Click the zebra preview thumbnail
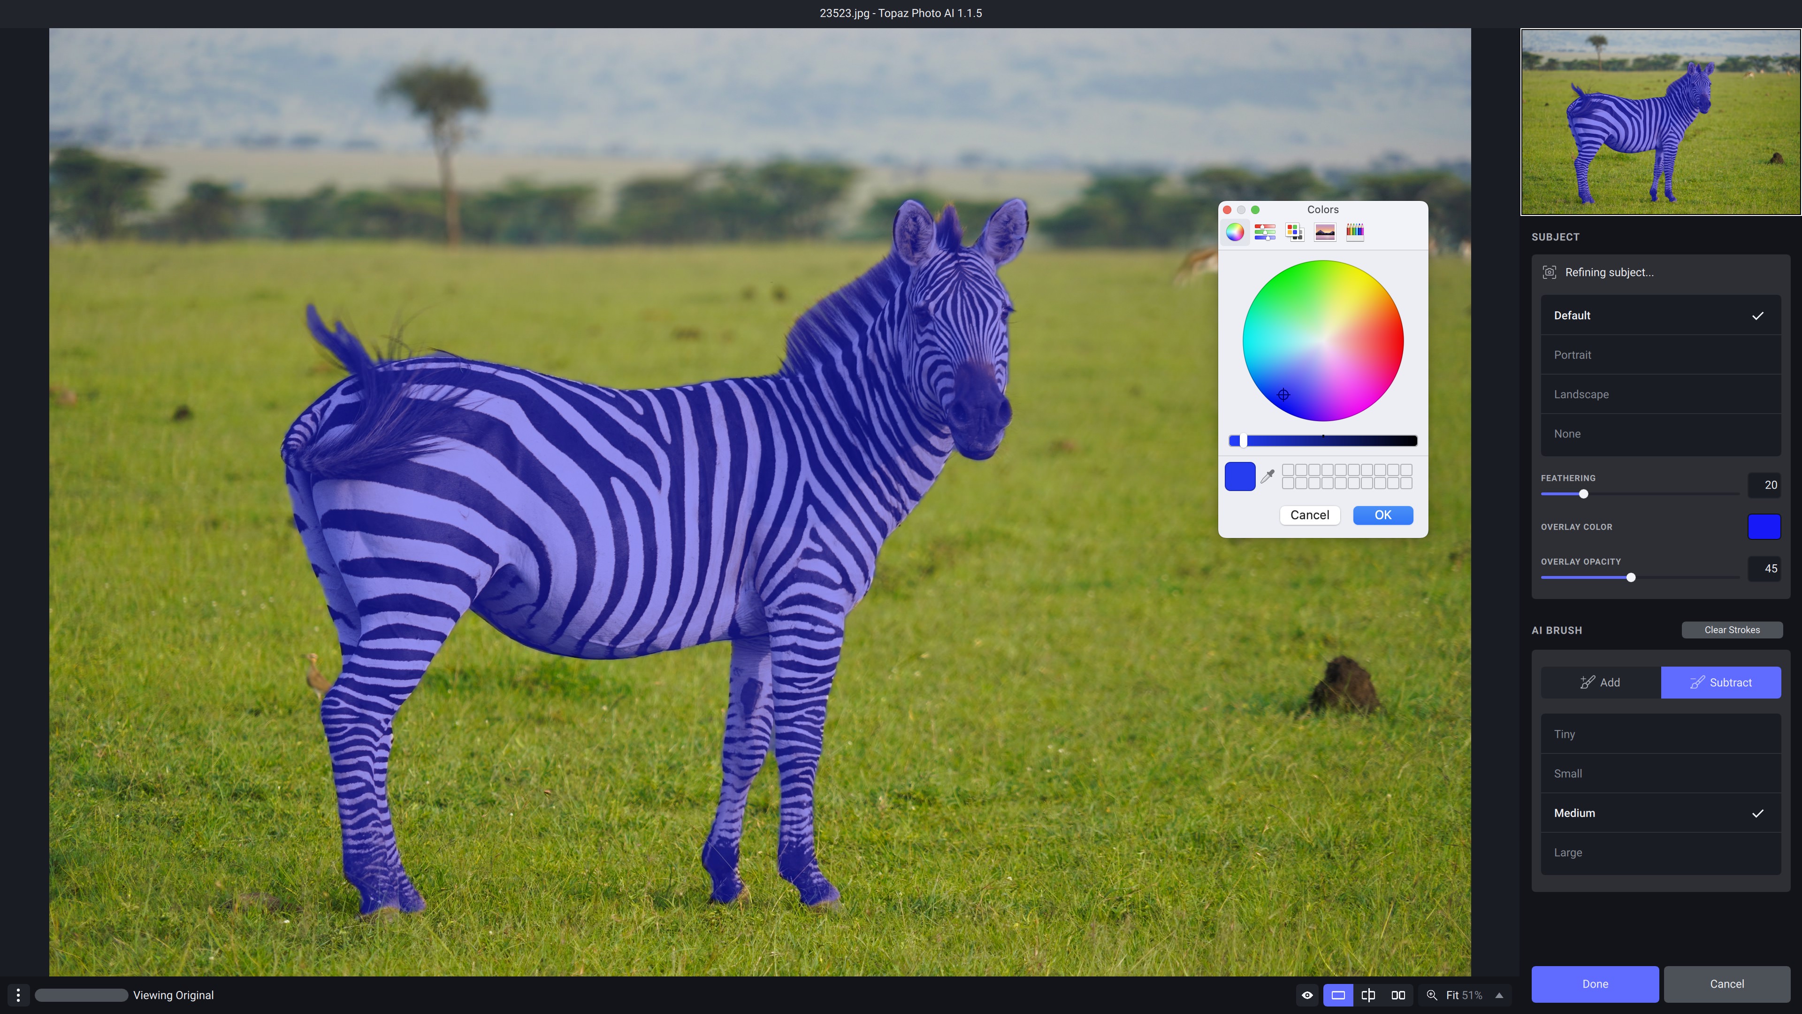1802x1014 pixels. (x=1660, y=122)
